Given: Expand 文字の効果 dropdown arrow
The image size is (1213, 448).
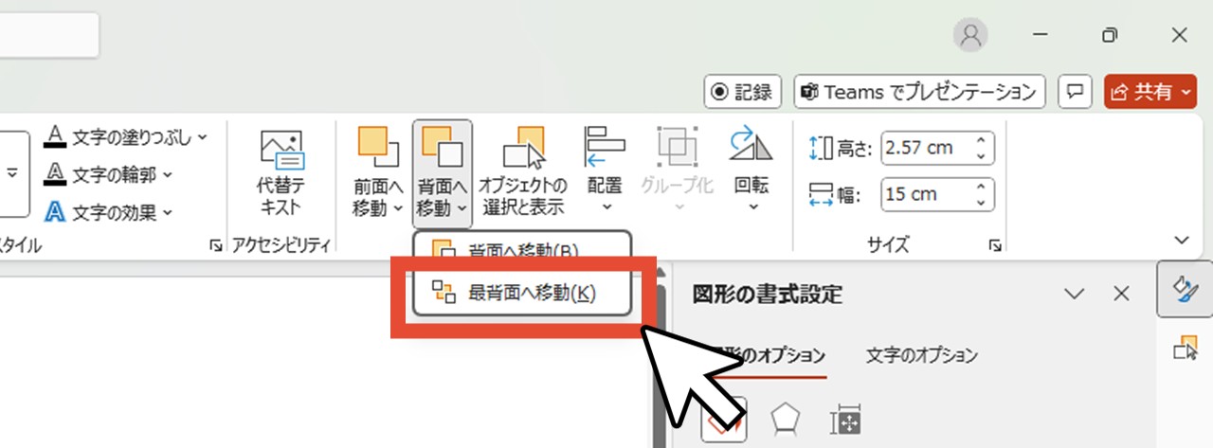Looking at the screenshot, I should (x=168, y=212).
